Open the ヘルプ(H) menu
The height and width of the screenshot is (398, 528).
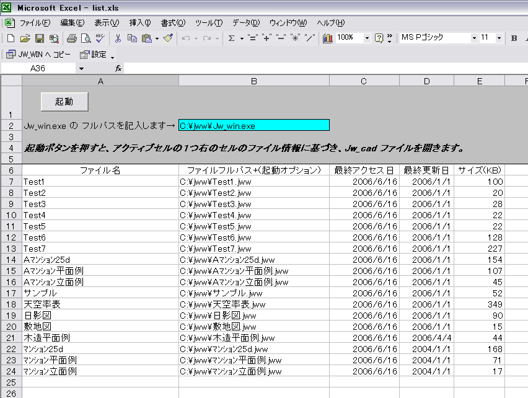click(x=331, y=23)
